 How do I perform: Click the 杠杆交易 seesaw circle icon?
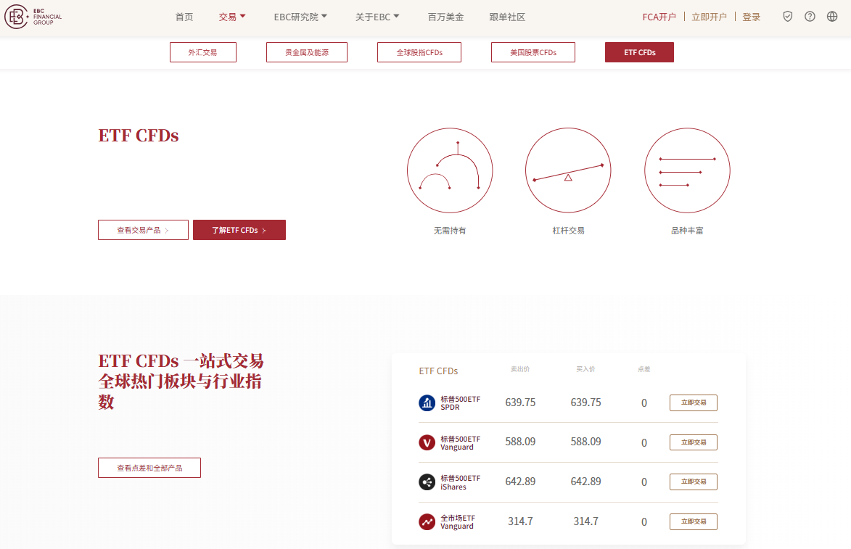tap(568, 170)
